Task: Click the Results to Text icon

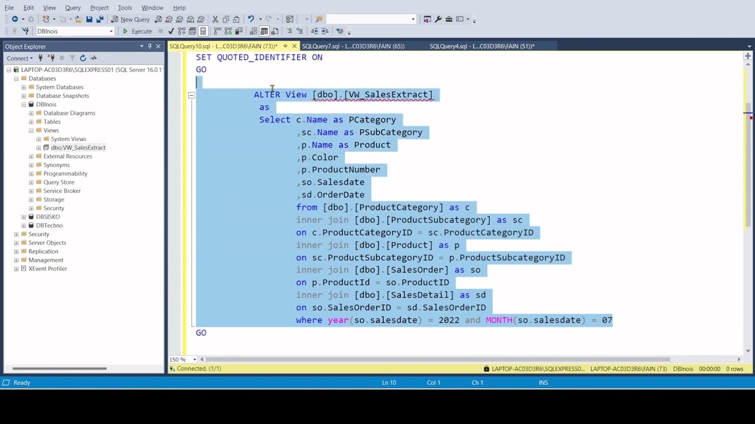Action: [x=253, y=31]
